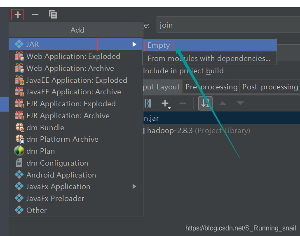Image resolution: width=300 pixels, height=236 pixels.
Task: Switch to the Post-processing tab
Action: [270, 87]
